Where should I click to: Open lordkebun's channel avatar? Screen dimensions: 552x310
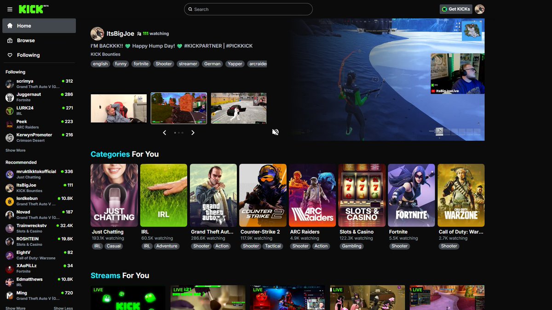(10, 201)
